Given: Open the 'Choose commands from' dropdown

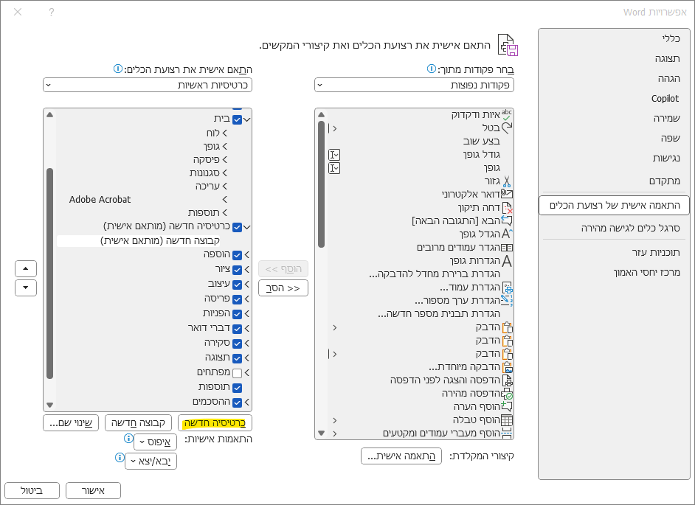Looking at the screenshot, I should [x=414, y=85].
